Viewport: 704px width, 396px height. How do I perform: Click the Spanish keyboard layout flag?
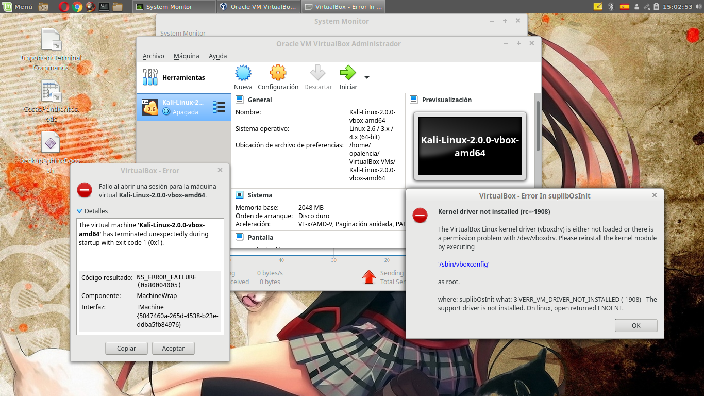coord(625,7)
